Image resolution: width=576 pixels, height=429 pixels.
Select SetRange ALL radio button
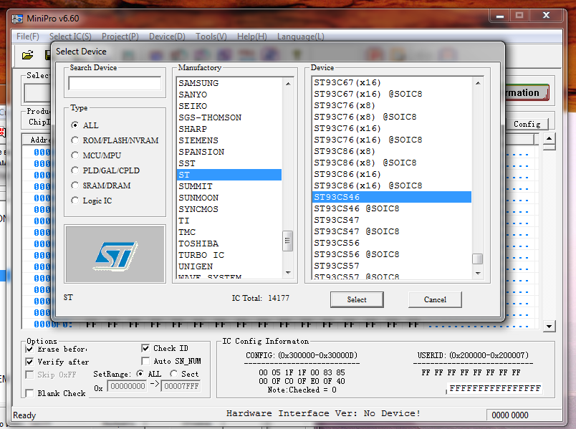140,374
